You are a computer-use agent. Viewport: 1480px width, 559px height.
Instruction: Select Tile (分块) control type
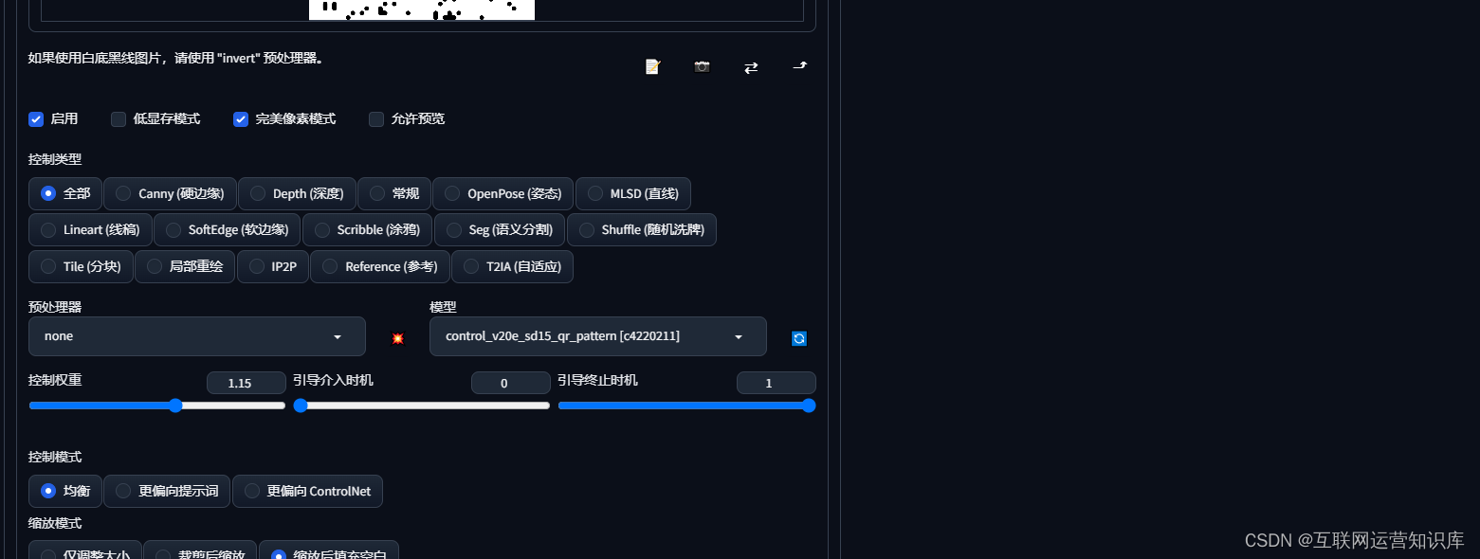(x=81, y=267)
